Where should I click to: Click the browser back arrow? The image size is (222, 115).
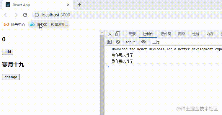(x=6, y=15)
